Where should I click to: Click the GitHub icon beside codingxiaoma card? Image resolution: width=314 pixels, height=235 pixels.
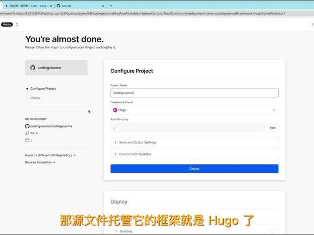(33, 68)
